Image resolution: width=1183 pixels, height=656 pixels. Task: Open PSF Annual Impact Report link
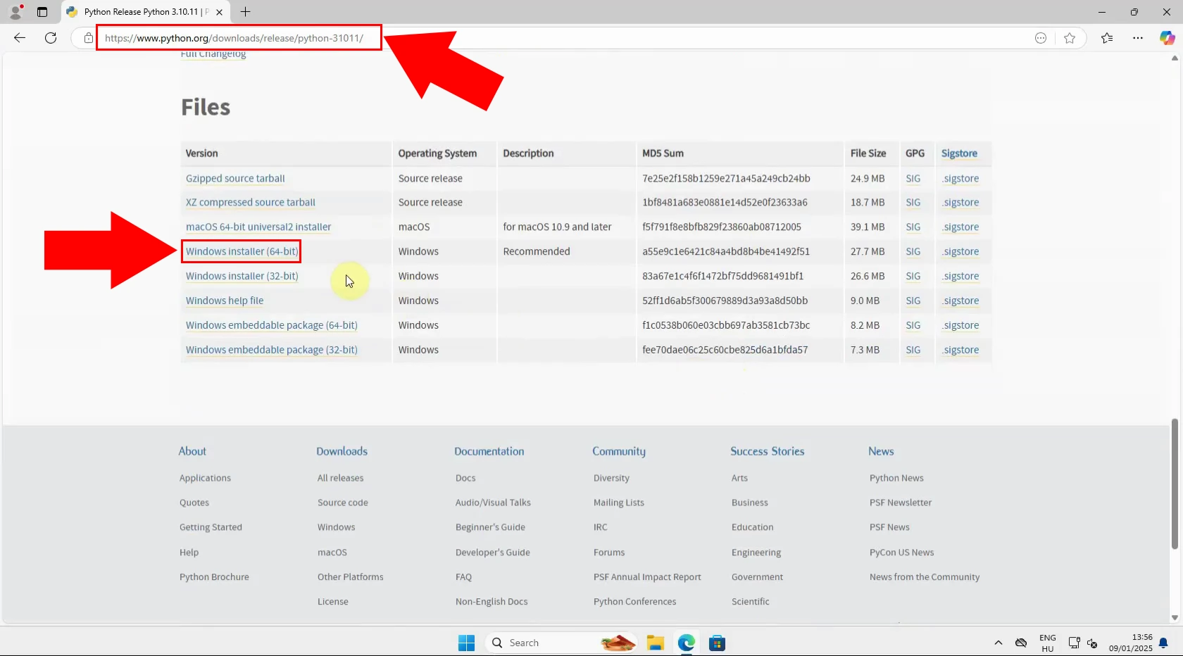(x=647, y=578)
